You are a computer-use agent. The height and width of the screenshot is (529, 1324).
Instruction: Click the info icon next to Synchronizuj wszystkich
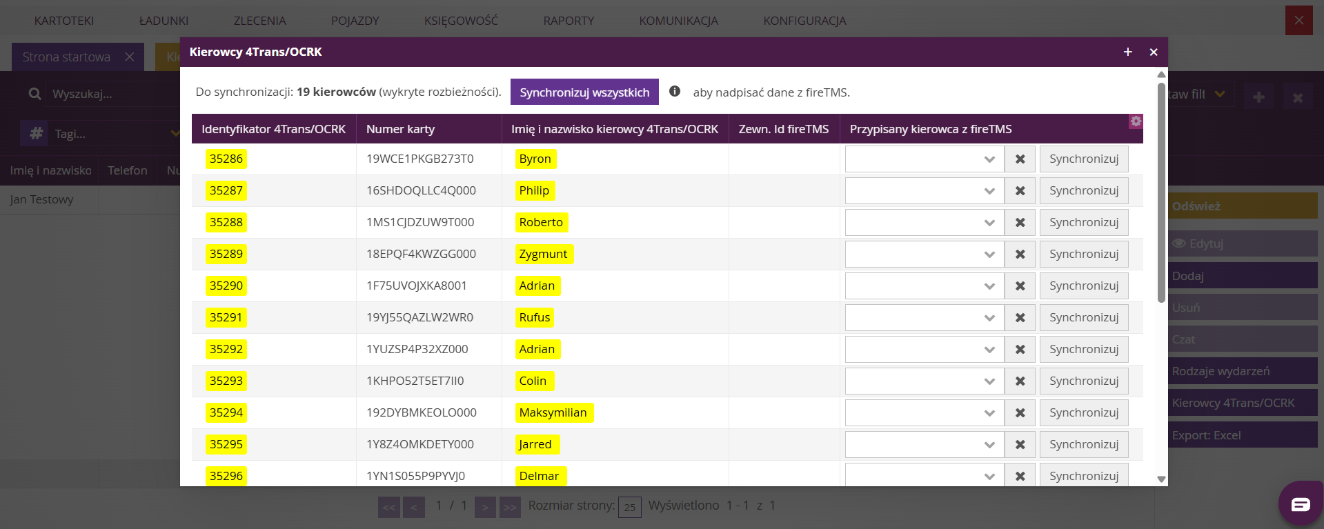pos(675,91)
